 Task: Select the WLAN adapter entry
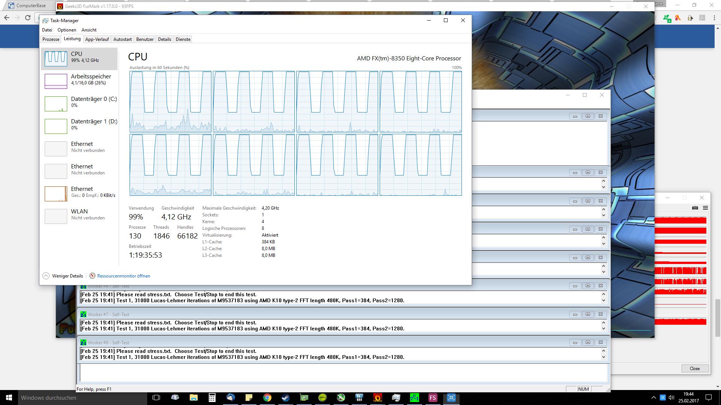click(x=79, y=214)
